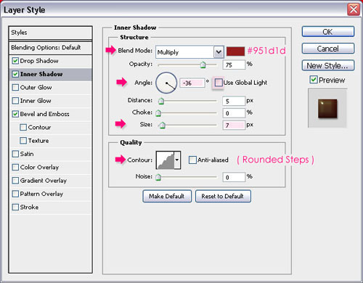Enable the Pattern Overlay checkbox
Image resolution: width=363 pixels, height=283 pixels.
(x=15, y=194)
